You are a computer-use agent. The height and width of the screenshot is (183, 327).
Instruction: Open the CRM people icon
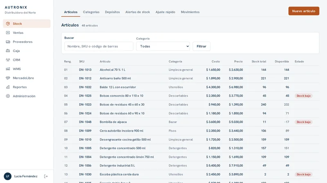coord(8,60)
